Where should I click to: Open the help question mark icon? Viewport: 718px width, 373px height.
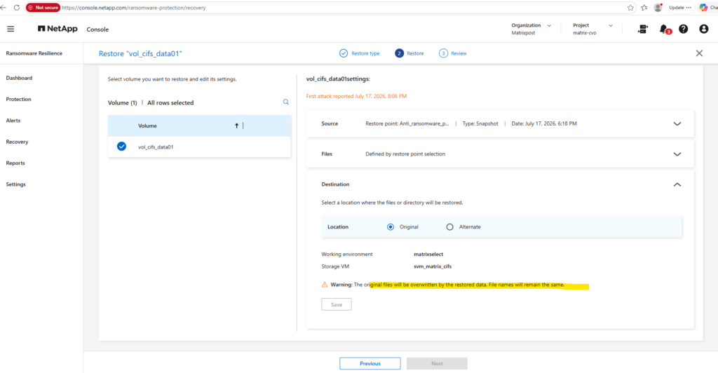(683, 29)
